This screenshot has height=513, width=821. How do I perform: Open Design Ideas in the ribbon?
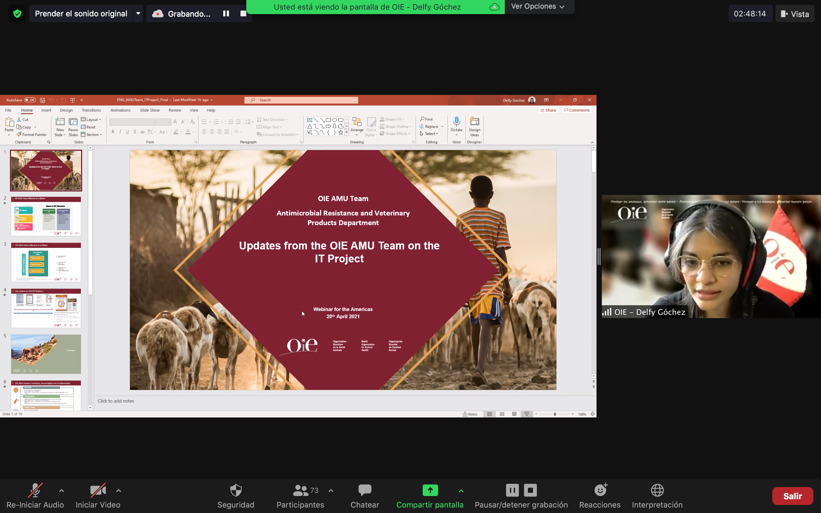tap(474, 126)
